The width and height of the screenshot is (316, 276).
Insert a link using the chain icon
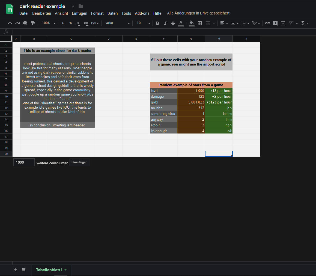click(267, 23)
